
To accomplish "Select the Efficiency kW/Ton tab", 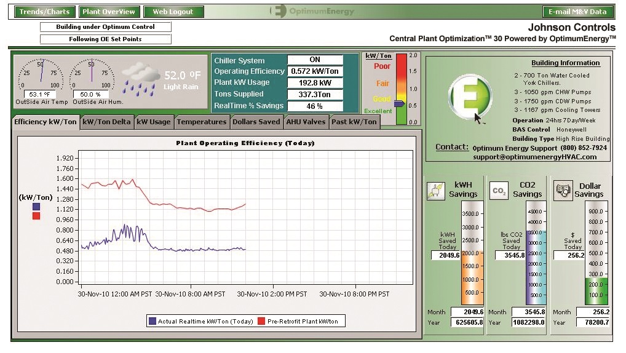I will click(x=45, y=122).
